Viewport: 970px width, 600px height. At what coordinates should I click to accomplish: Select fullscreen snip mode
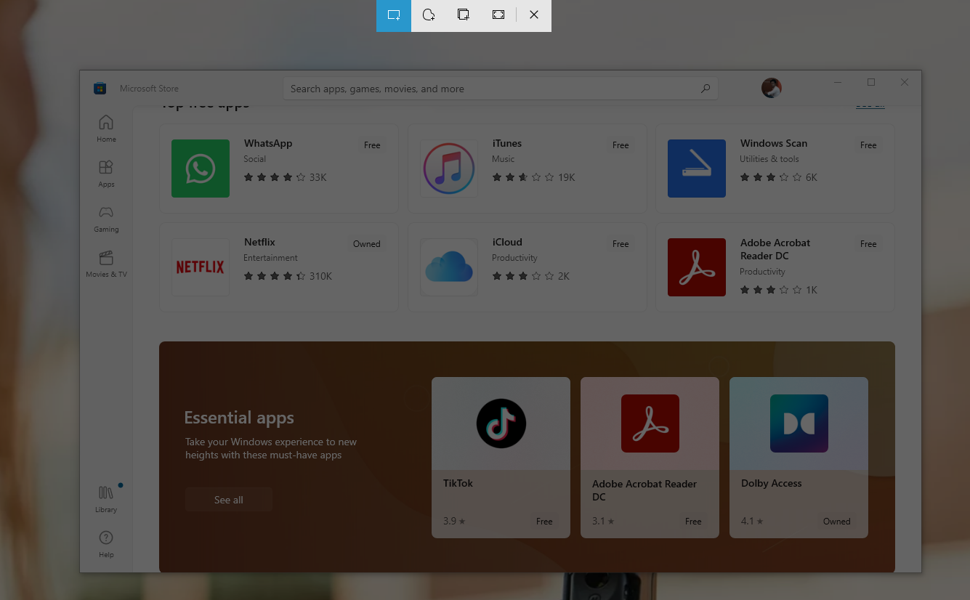coord(498,15)
